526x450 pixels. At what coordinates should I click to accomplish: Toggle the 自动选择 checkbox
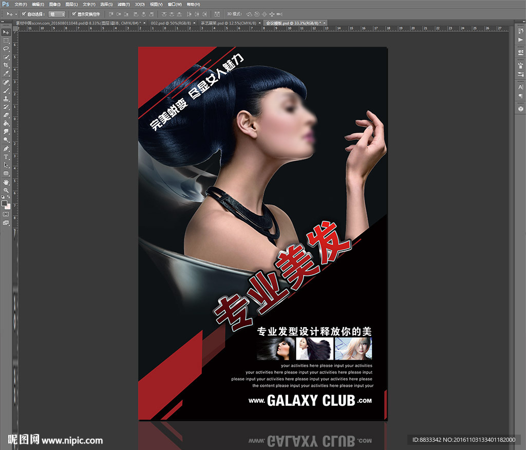pos(24,14)
